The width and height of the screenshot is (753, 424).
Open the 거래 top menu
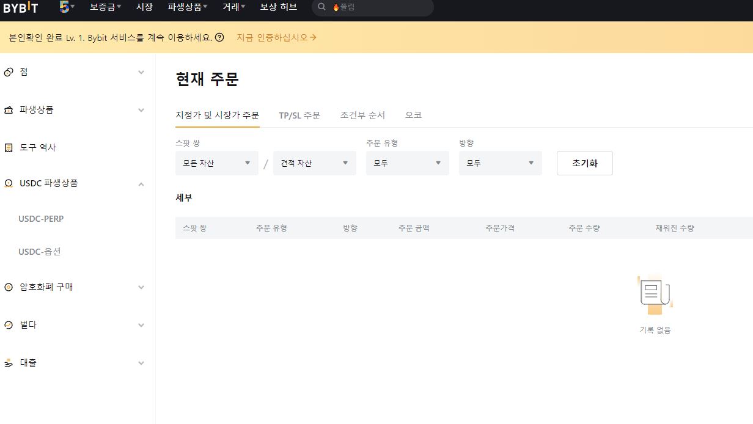pyautogui.click(x=234, y=7)
